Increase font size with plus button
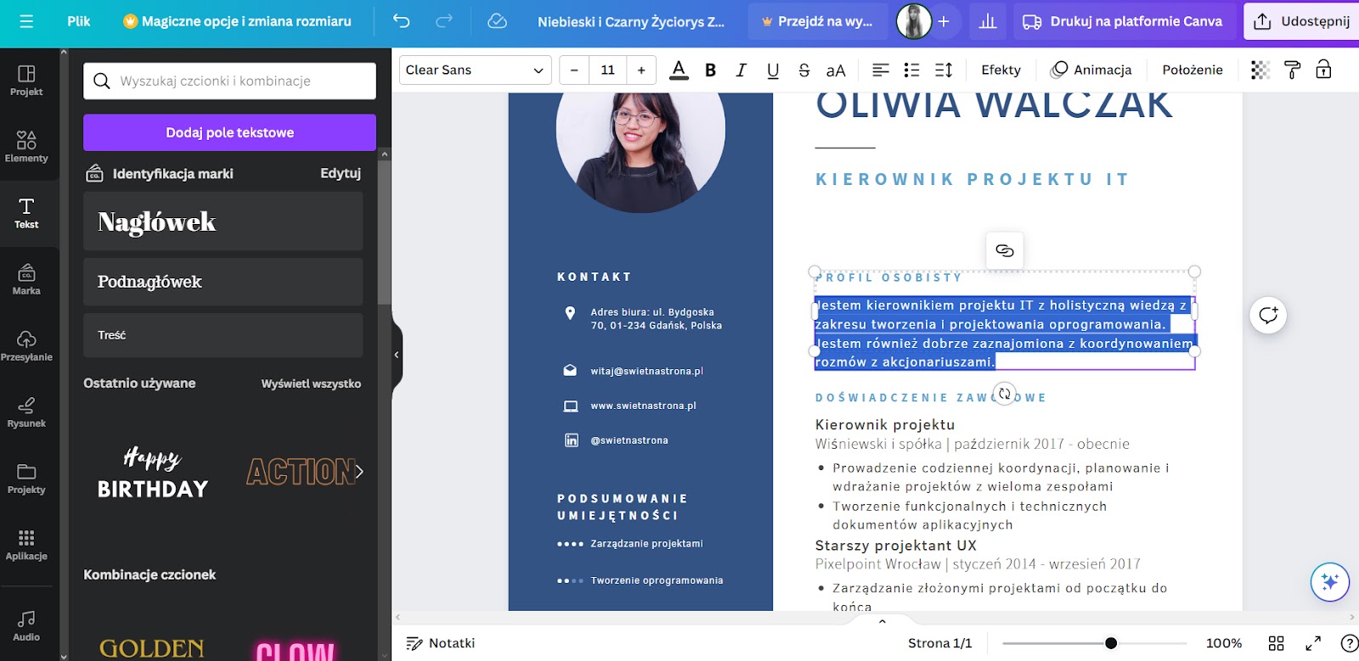Screen dimensions: 1359x661 tap(641, 70)
